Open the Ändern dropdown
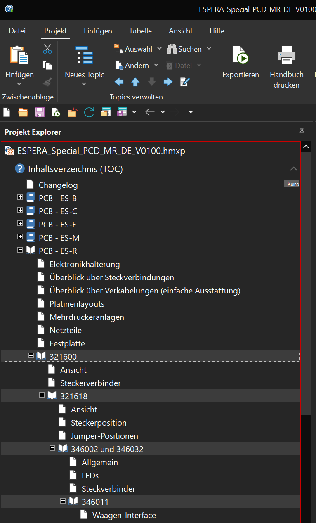The image size is (316, 523). point(156,65)
